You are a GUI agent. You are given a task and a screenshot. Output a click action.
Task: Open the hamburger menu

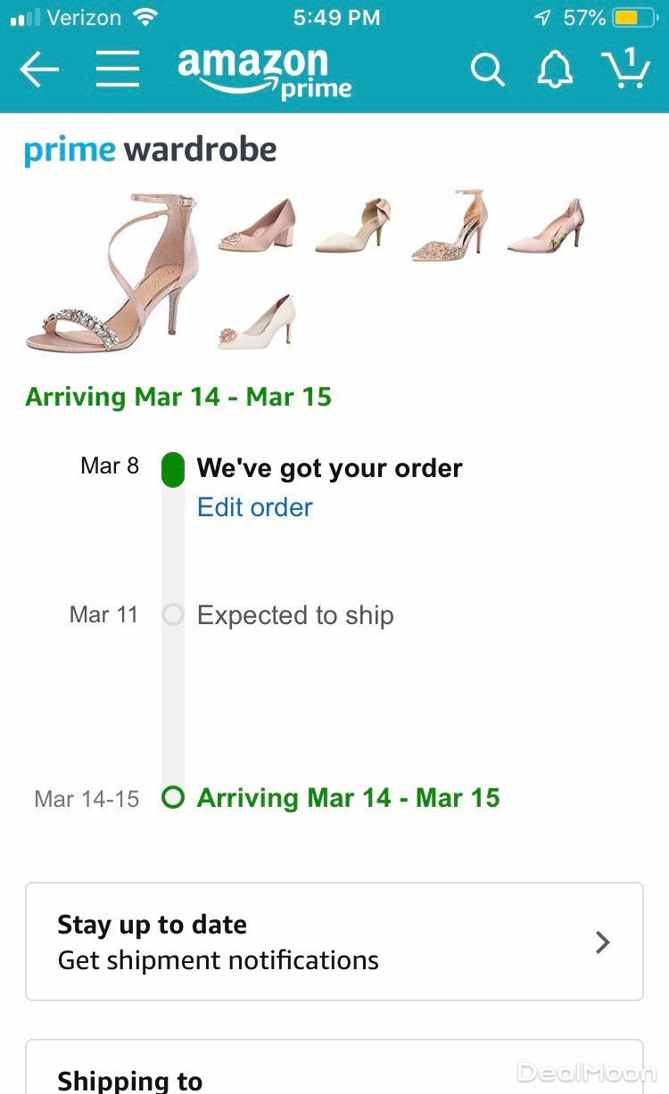click(118, 70)
